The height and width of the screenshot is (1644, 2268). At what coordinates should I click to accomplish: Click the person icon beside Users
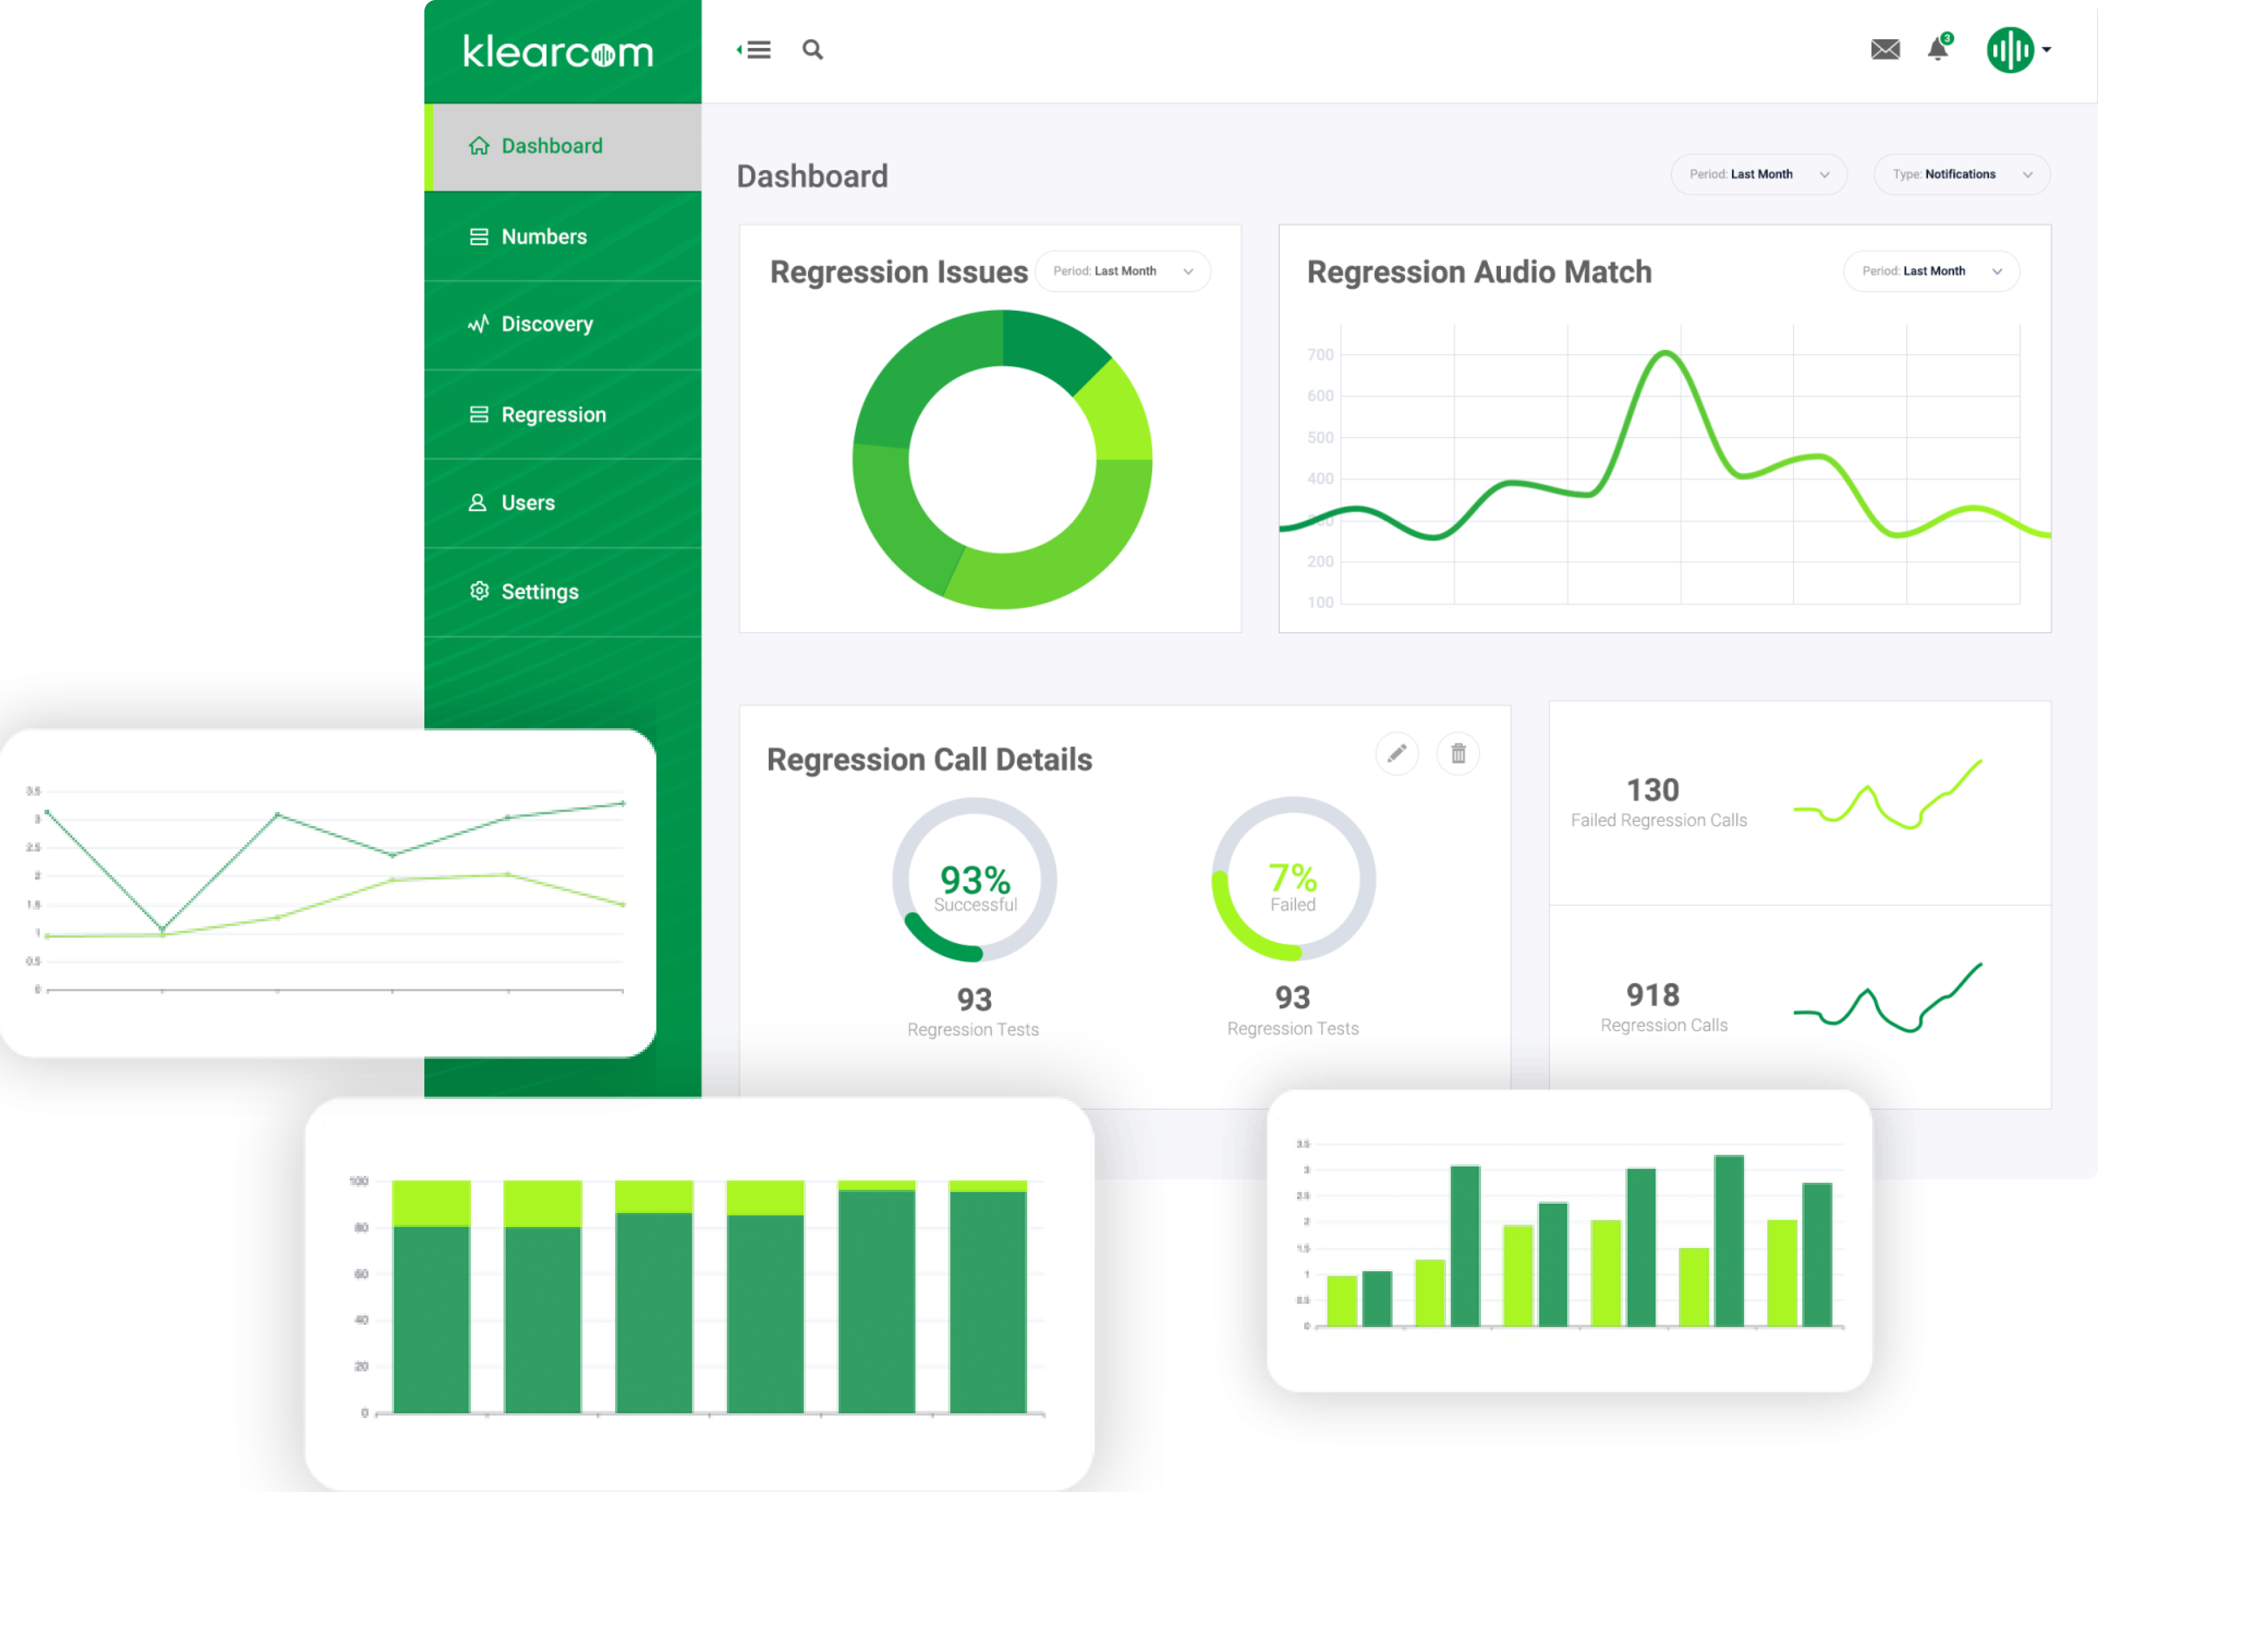478,502
